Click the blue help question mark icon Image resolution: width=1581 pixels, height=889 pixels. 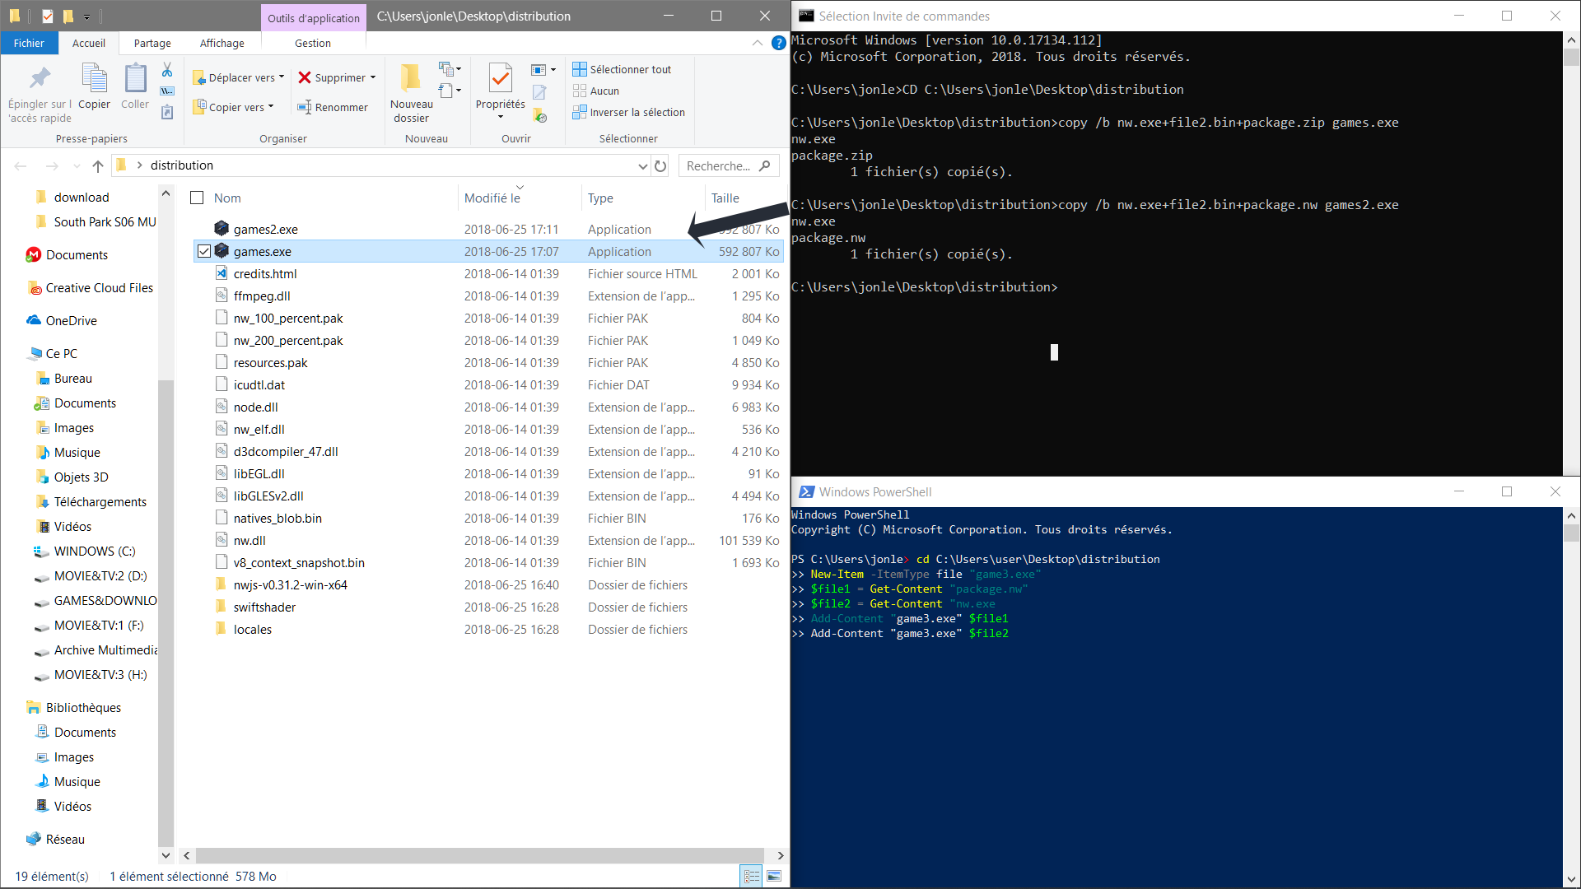click(778, 43)
